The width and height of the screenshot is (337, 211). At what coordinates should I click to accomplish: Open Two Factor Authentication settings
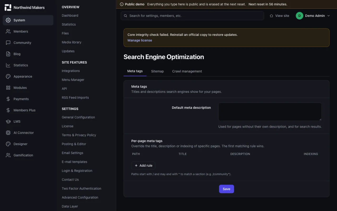click(x=82, y=189)
